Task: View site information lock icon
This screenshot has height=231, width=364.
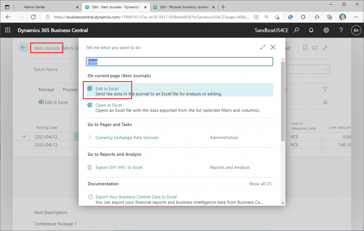Action: 48,17
